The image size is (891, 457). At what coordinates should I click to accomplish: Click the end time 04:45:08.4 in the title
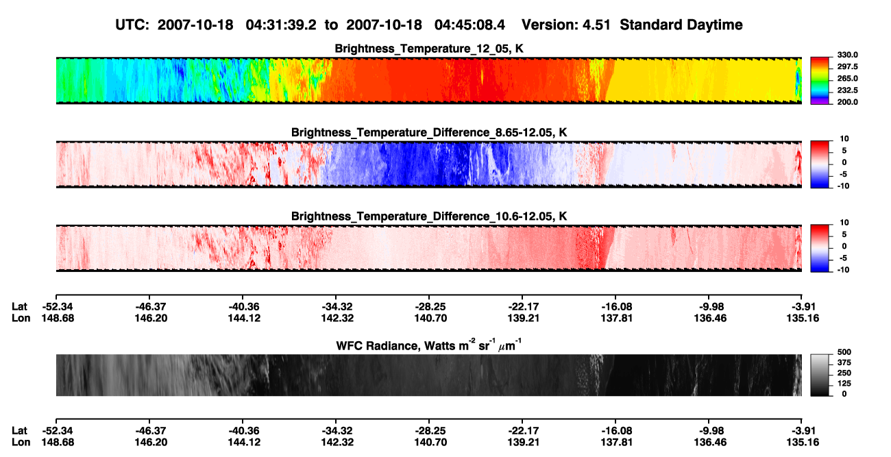[470, 25]
